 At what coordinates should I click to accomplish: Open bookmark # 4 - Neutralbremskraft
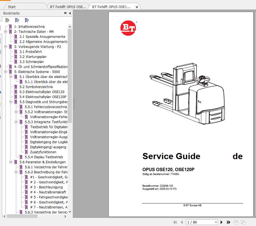(x=48, y=192)
